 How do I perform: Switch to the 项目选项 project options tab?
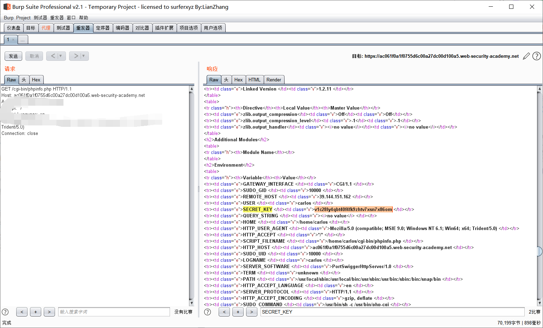(x=189, y=28)
